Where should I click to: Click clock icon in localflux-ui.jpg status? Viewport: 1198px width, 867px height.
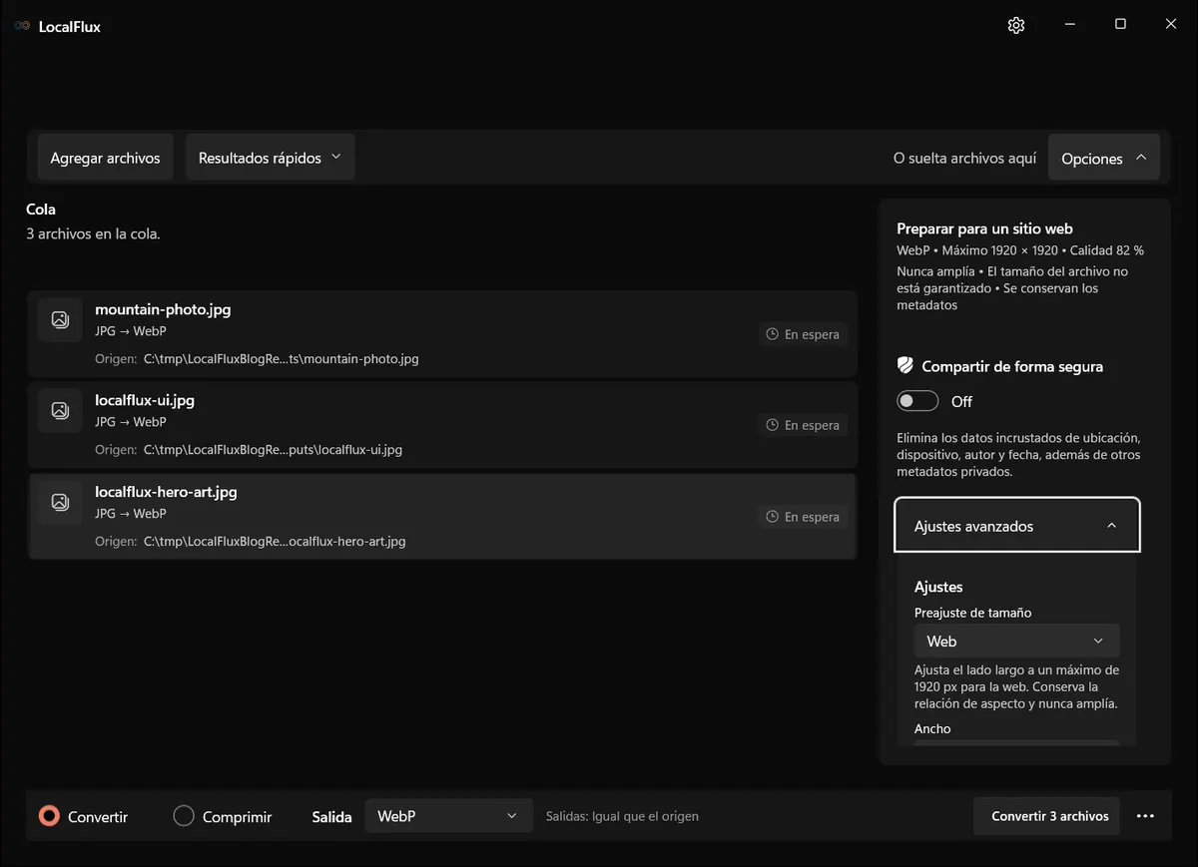772,425
